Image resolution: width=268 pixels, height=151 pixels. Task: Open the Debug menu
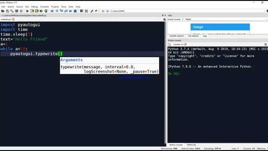coord(34,7)
